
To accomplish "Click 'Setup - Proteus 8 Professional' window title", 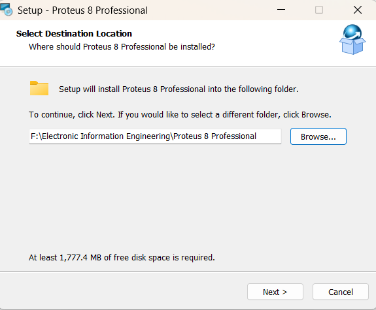I will point(82,10).
